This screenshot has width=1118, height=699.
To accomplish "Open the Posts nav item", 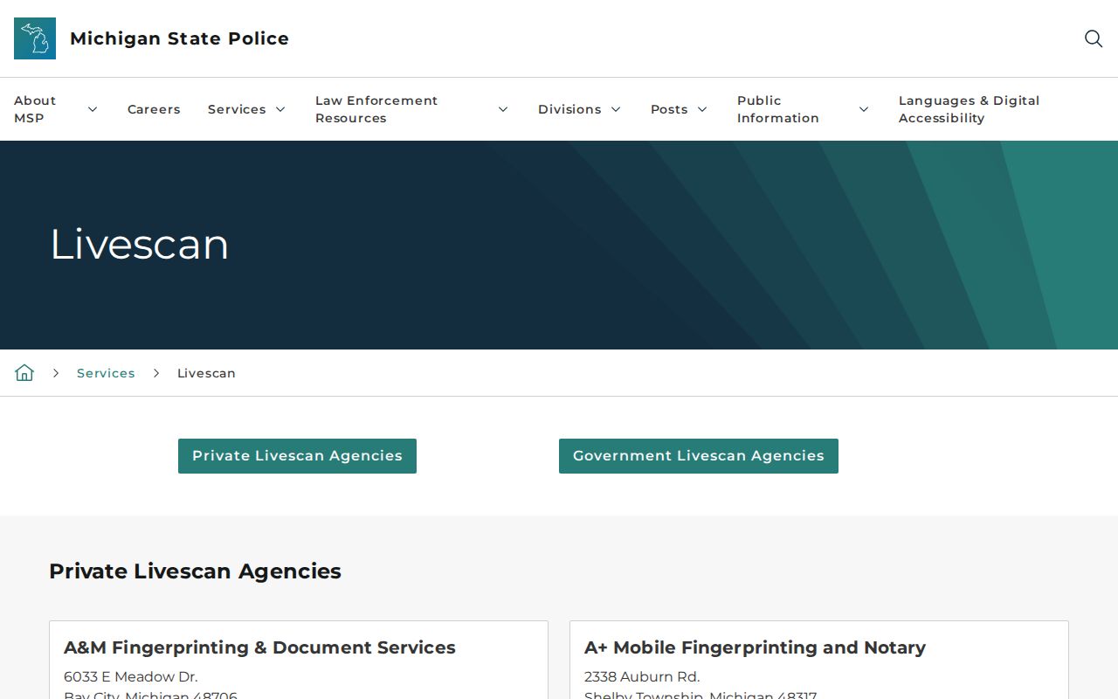I will [x=669, y=109].
